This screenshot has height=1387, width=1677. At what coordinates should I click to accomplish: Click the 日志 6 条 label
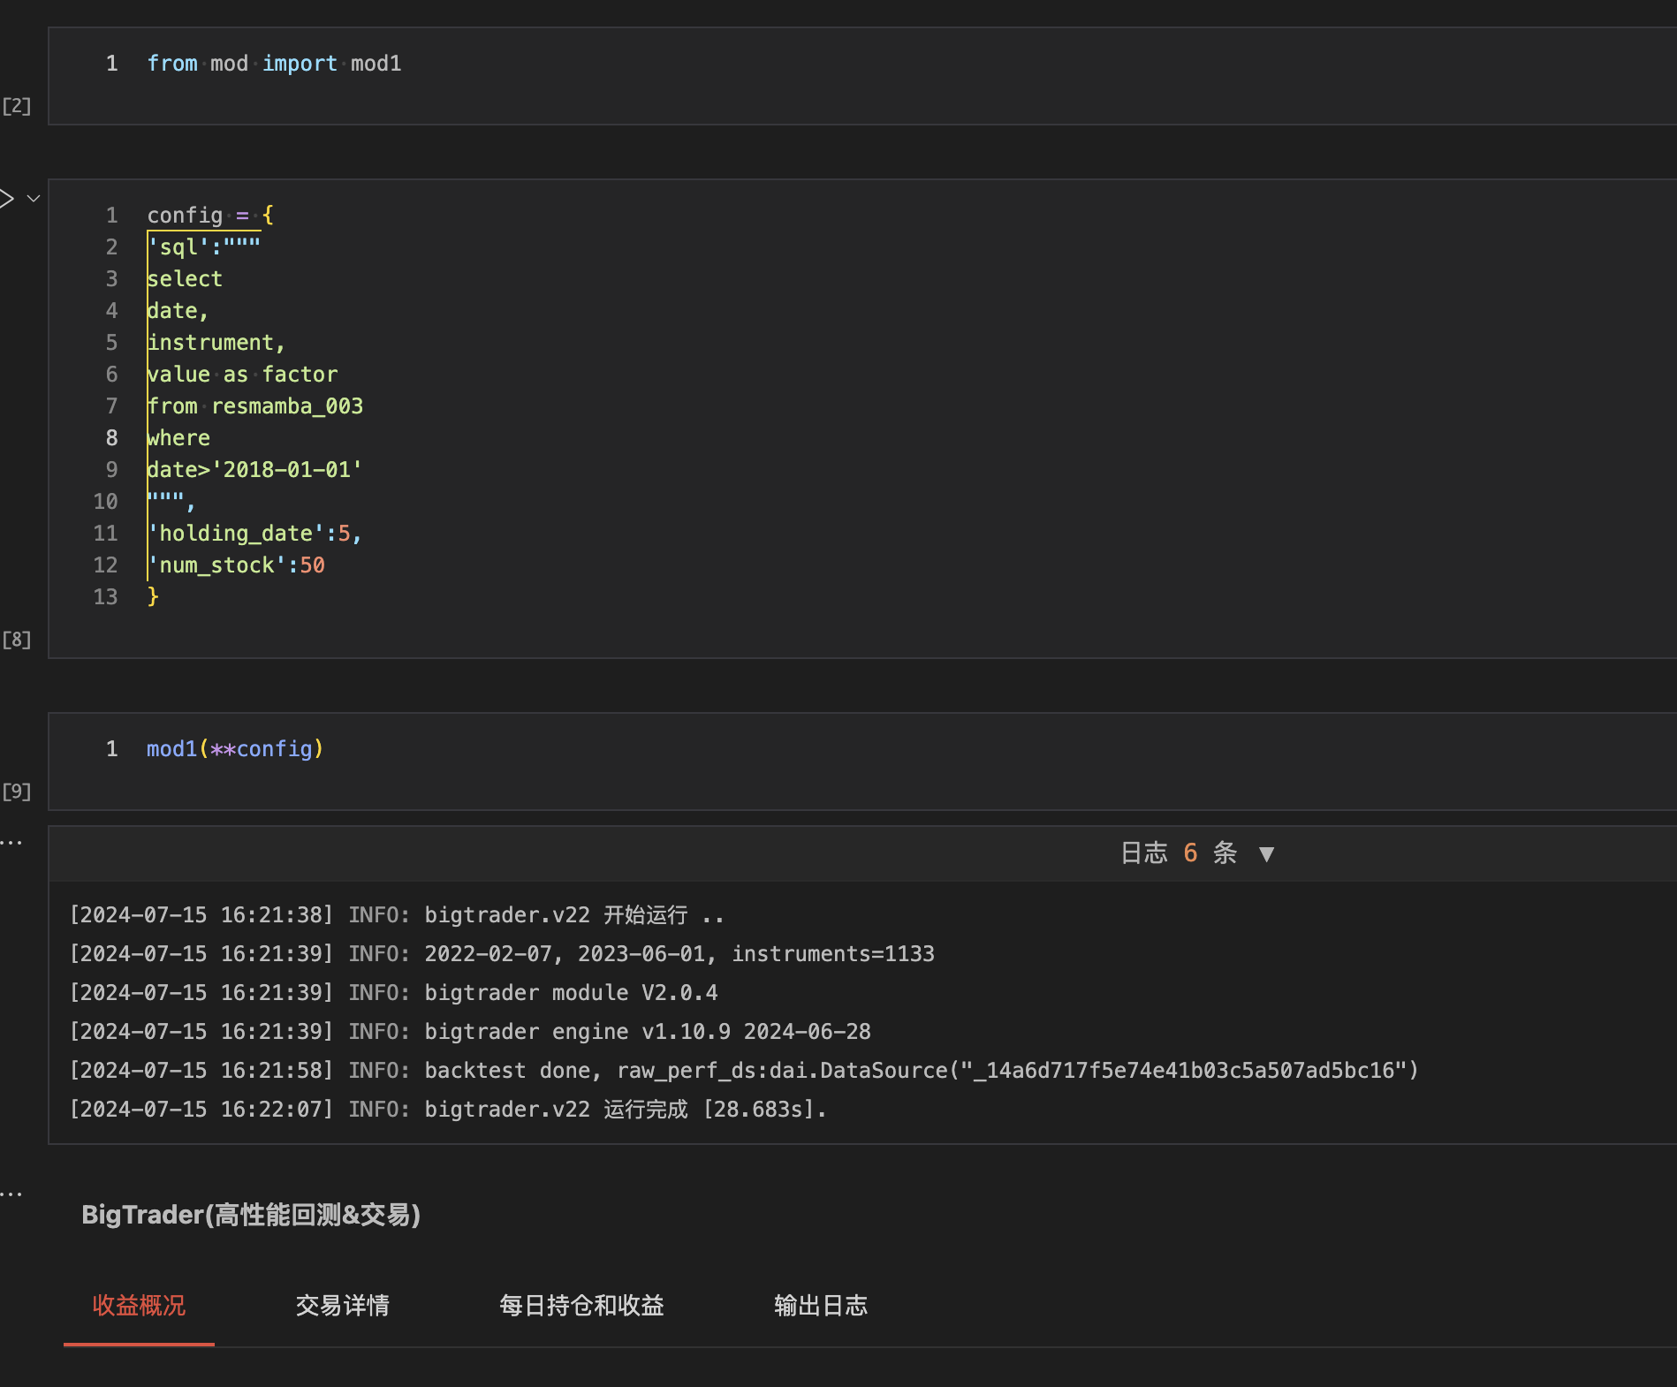coord(1179,853)
